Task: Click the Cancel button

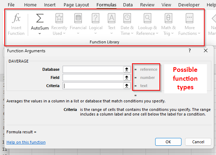Action: point(198,142)
